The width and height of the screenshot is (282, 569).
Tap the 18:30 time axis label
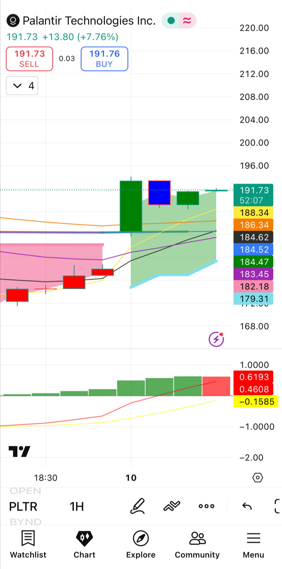[x=46, y=478]
